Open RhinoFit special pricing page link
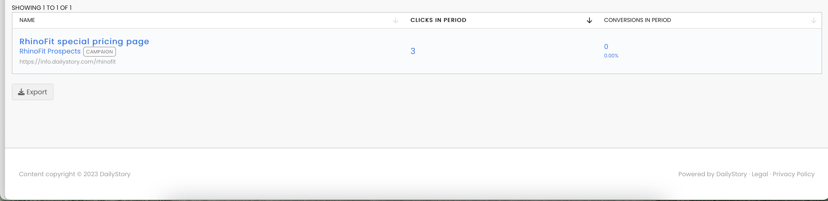The height and width of the screenshot is (201, 828). [84, 41]
